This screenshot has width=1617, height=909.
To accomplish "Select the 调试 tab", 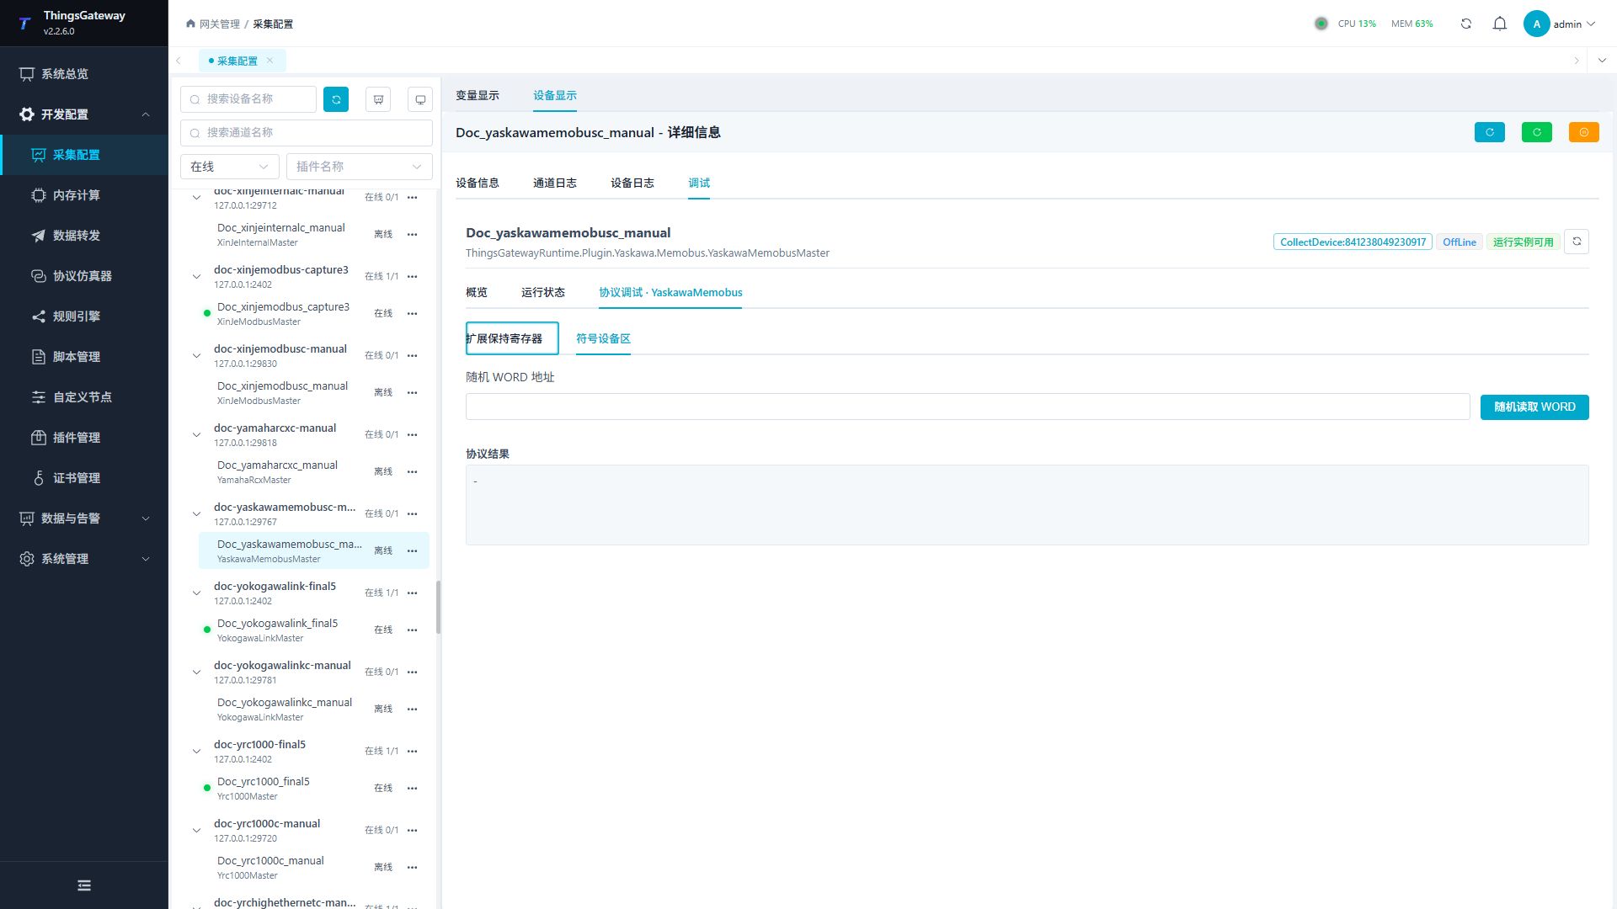I will click(699, 183).
